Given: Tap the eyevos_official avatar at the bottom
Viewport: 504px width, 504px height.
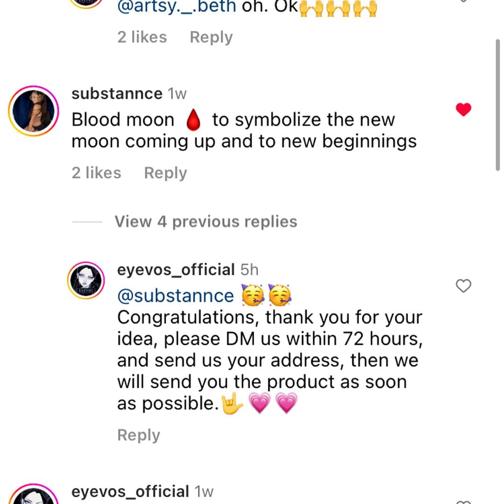Looking at the screenshot, I should click(32, 496).
